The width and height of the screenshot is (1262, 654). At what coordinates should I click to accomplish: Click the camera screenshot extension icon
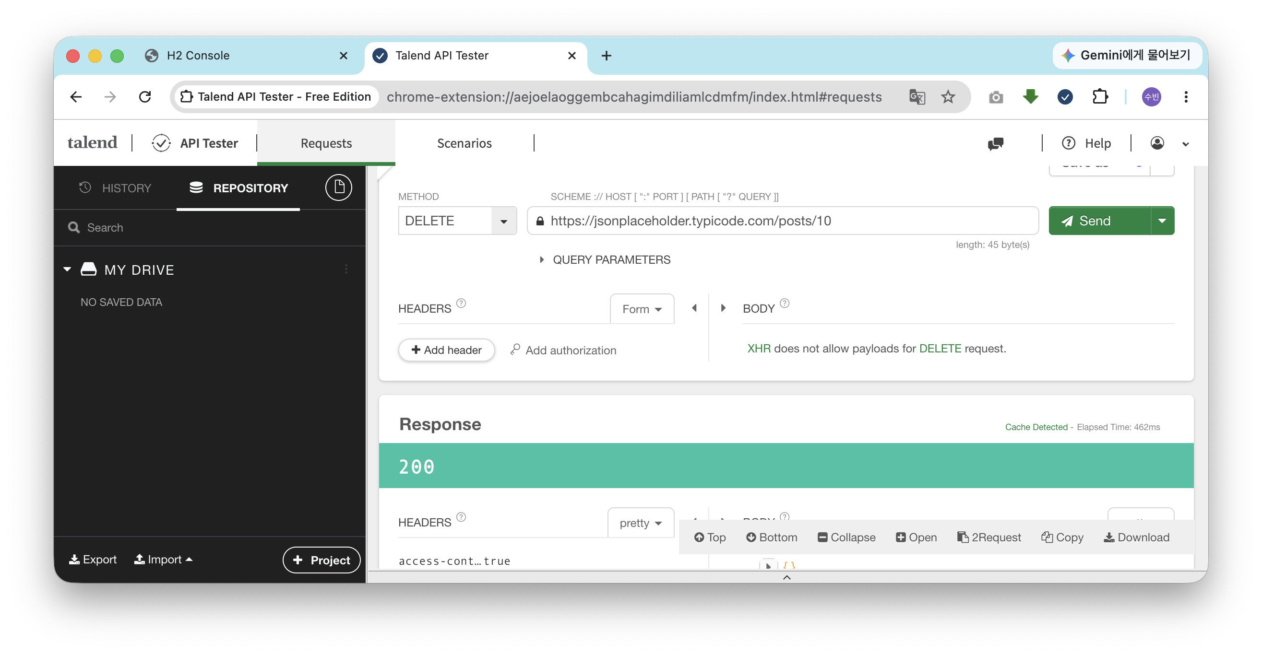[996, 97]
